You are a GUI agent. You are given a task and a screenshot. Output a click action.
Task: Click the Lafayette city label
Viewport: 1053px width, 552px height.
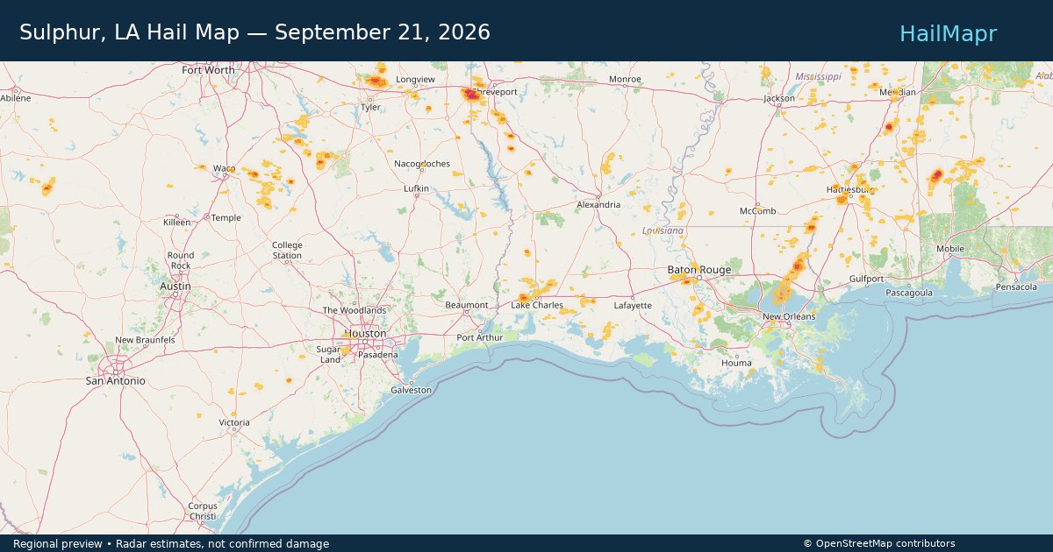coord(633,306)
